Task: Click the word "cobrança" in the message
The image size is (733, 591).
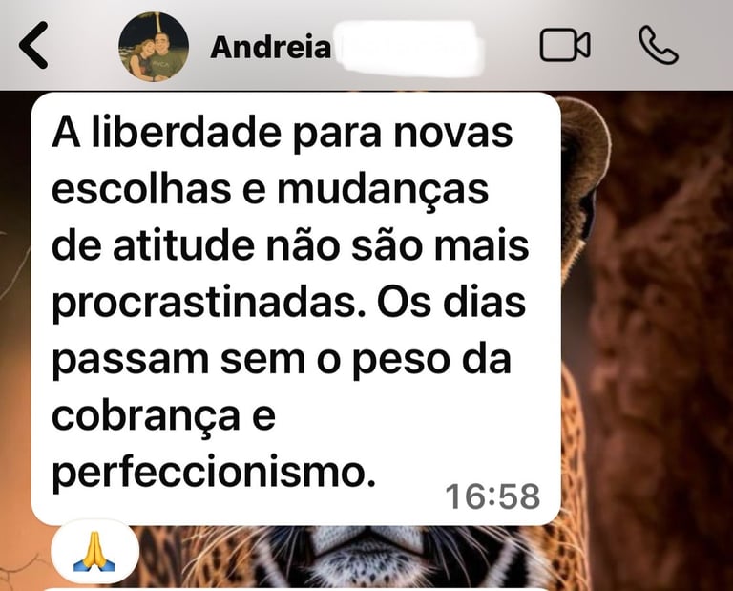Action: [x=146, y=417]
